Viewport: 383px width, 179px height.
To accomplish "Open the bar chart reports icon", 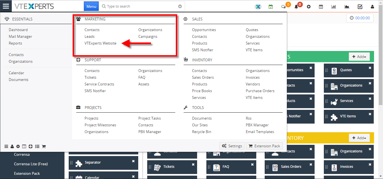I will tap(334, 6).
